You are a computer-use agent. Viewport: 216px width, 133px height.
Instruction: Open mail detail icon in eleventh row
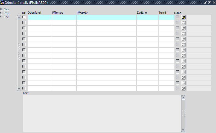(x=183, y=72)
